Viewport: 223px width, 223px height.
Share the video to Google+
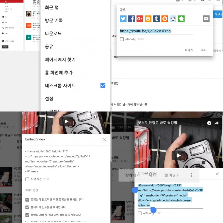point(140,19)
